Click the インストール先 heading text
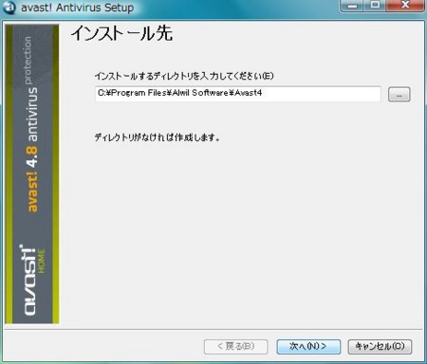Viewport: 427px width, 364px height. coord(121,33)
